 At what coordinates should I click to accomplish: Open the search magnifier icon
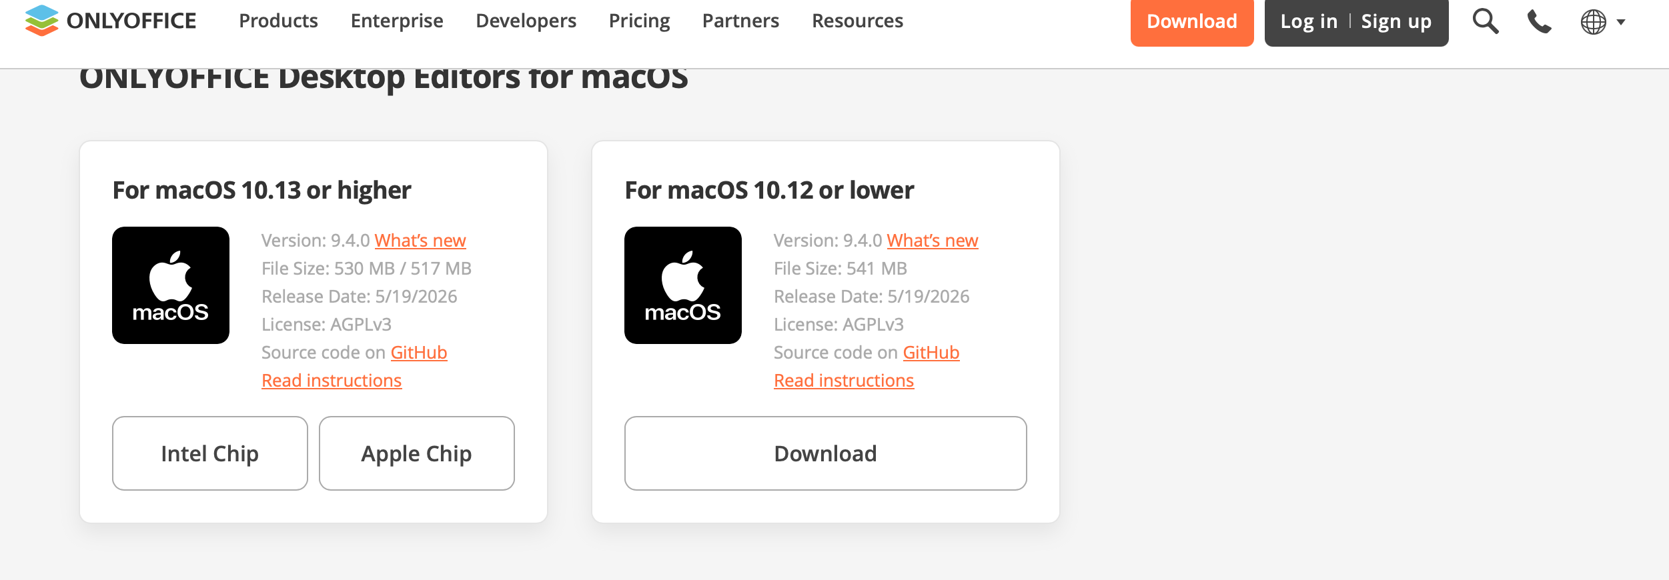[1486, 21]
